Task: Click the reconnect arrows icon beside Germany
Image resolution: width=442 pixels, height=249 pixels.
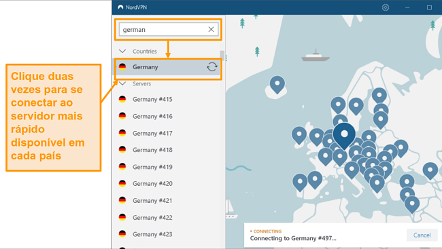Action: pos(212,67)
